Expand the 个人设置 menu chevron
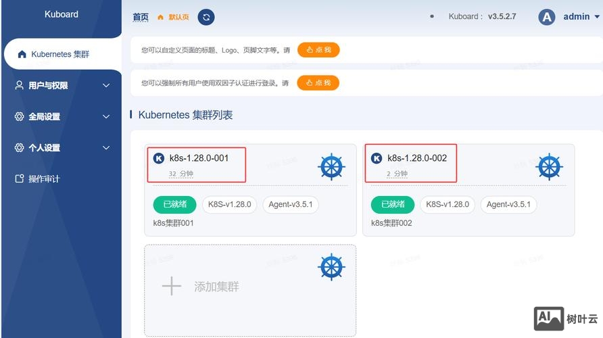Image resolution: width=603 pixels, height=338 pixels. (106, 147)
